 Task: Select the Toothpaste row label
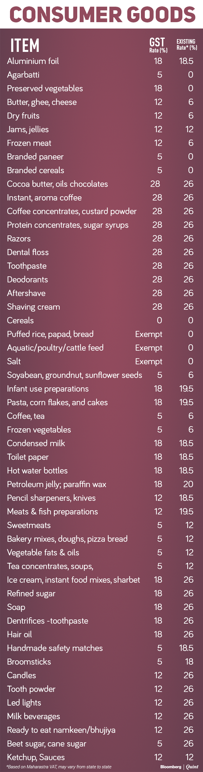(x=27, y=266)
